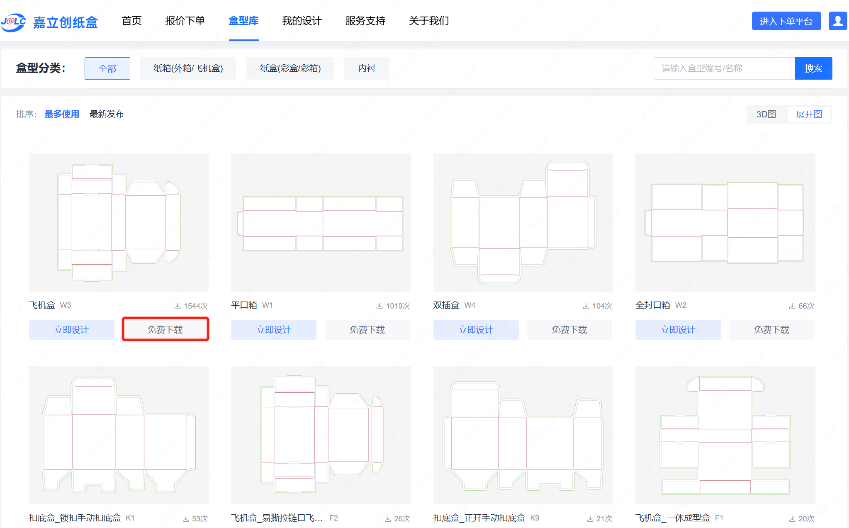Open the 飞机盒_易撕拉链口 F2 thumbnail
Image resolution: width=849 pixels, height=528 pixels.
tap(321, 435)
